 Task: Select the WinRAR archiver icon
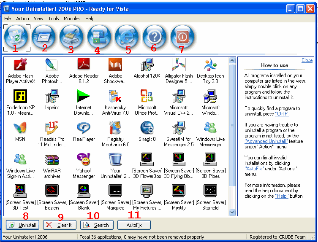52,160
